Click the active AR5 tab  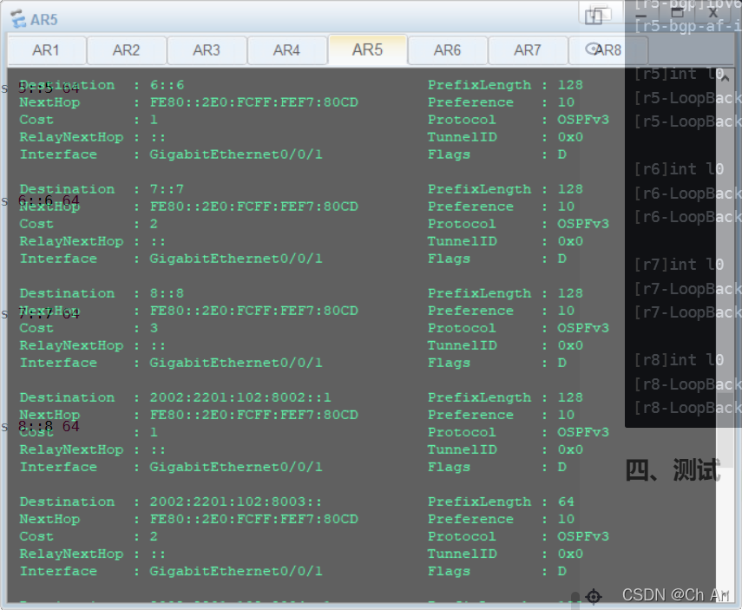tap(367, 49)
